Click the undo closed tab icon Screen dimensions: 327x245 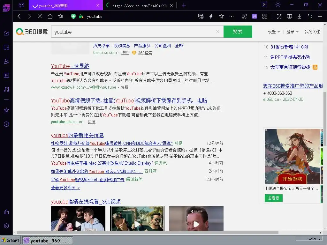click(x=310, y=16)
